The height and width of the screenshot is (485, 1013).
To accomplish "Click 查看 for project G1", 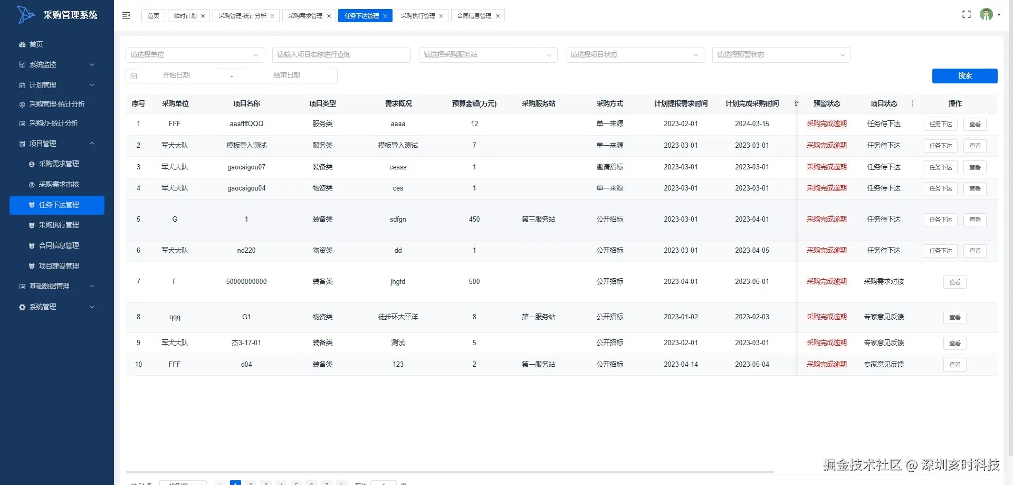I will click(x=955, y=318).
